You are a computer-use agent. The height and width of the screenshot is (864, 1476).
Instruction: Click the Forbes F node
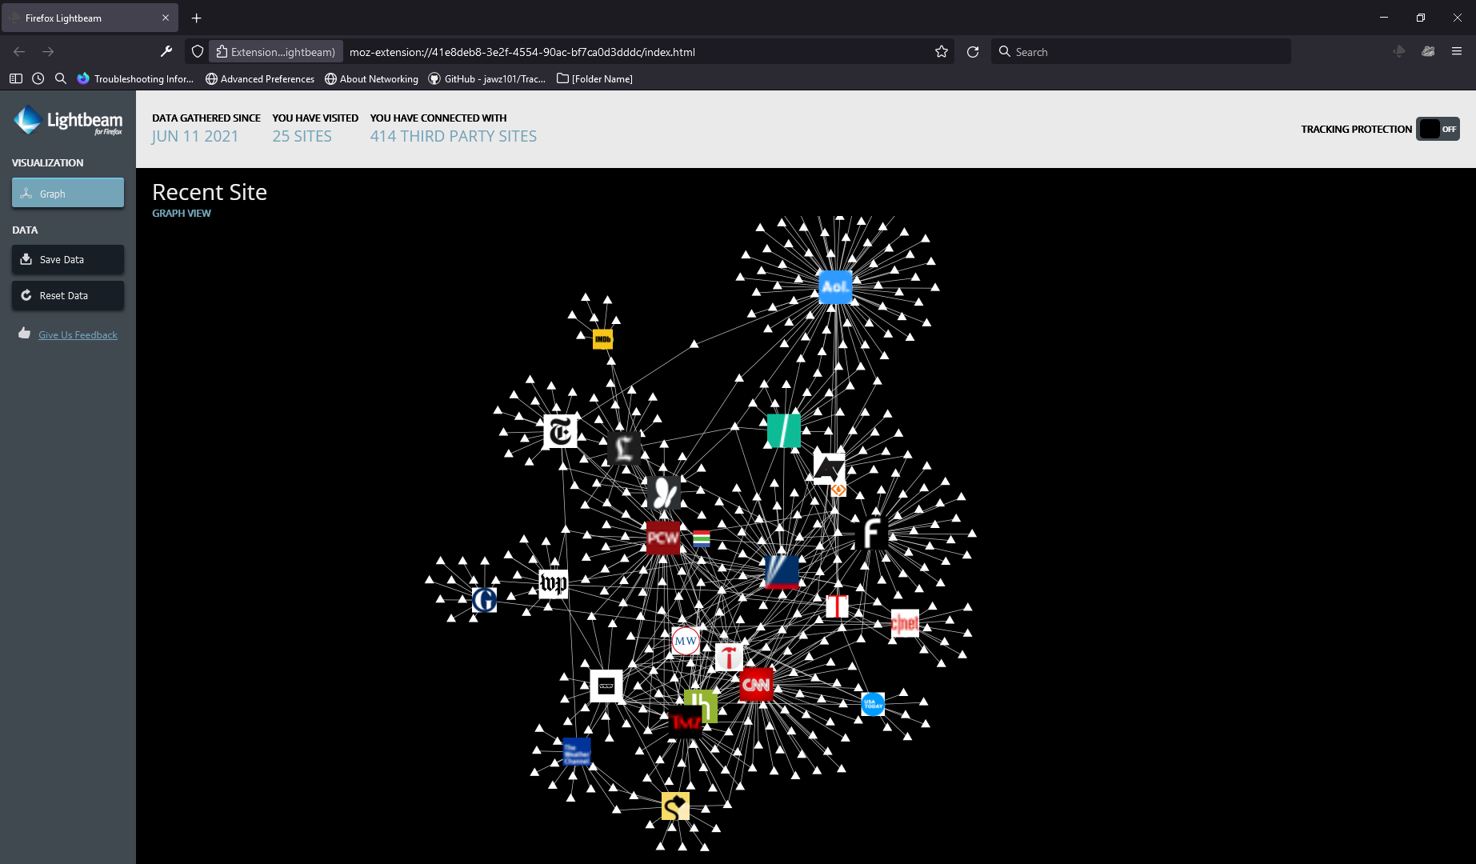871,533
